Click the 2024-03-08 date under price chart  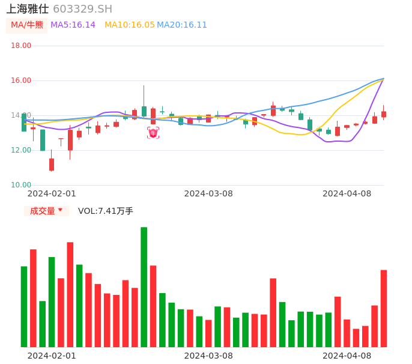coord(208,193)
